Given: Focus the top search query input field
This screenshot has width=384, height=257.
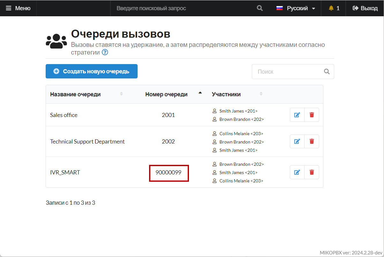Looking at the screenshot, I should tap(182, 8).
